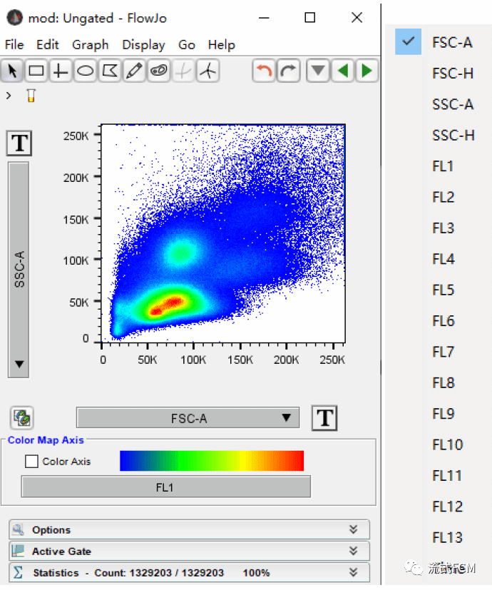Viewport: 492px width, 590px height.
Task: Activate the pencil freehand gate tool
Action: tap(133, 71)
